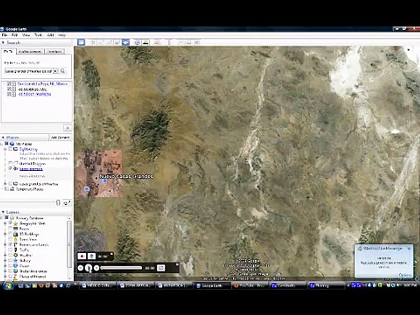
Task: Click the print toolbar icon
Action: 189,42
